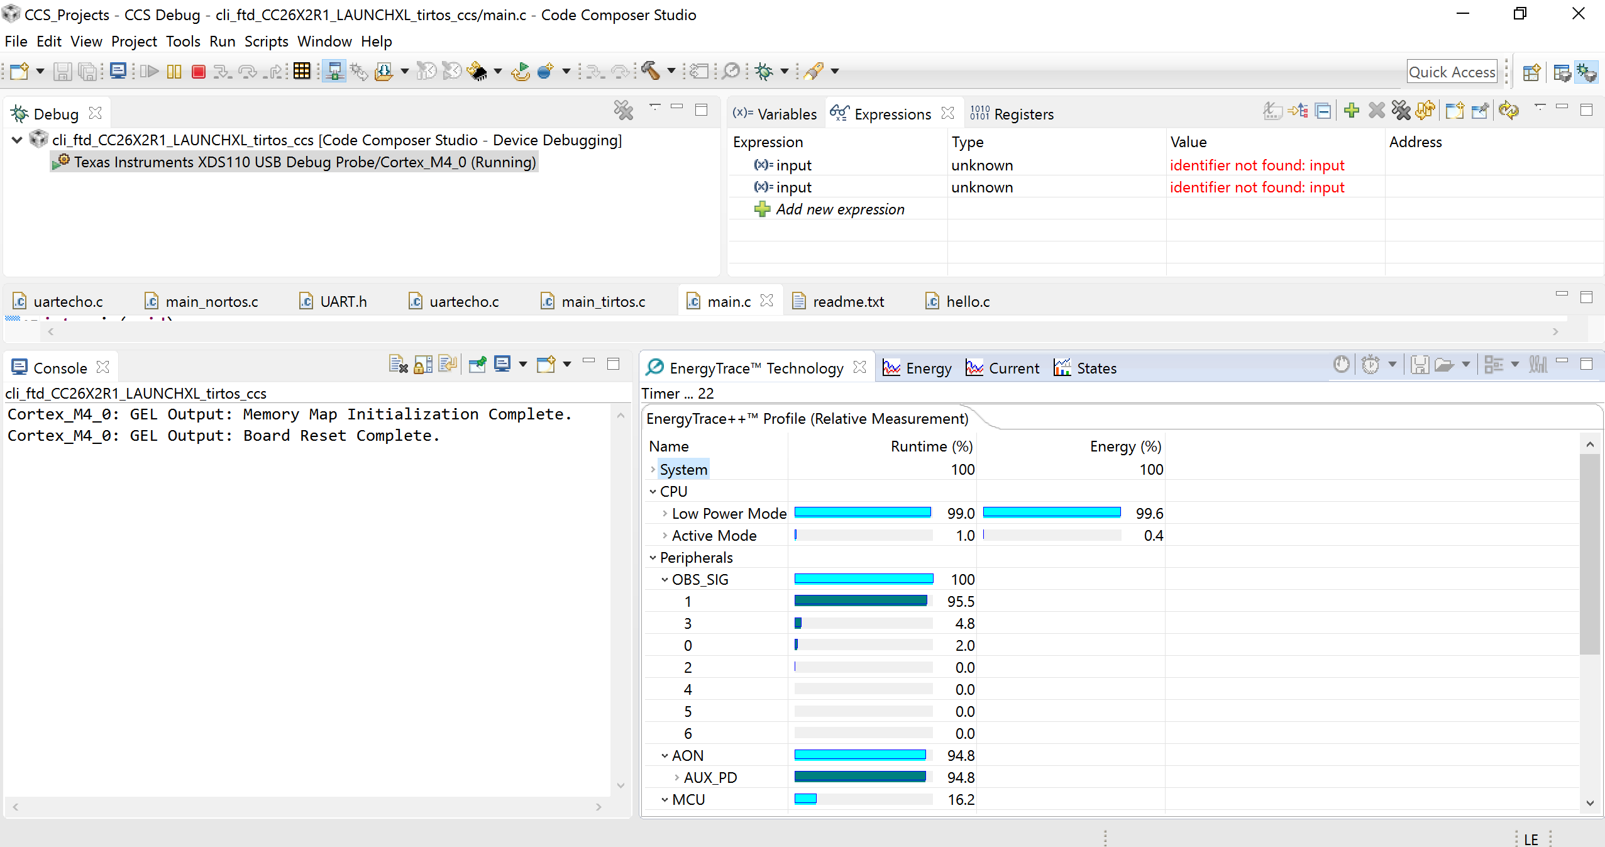This screenshot has height=847, width=1605.
Task: Suspend program execution with the pause icon
Action: [174, 71]
